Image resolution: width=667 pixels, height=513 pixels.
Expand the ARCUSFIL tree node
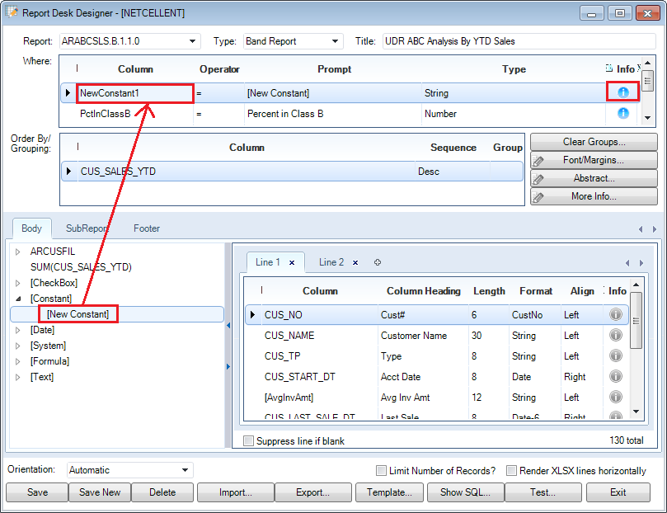(x=18, y=252)
